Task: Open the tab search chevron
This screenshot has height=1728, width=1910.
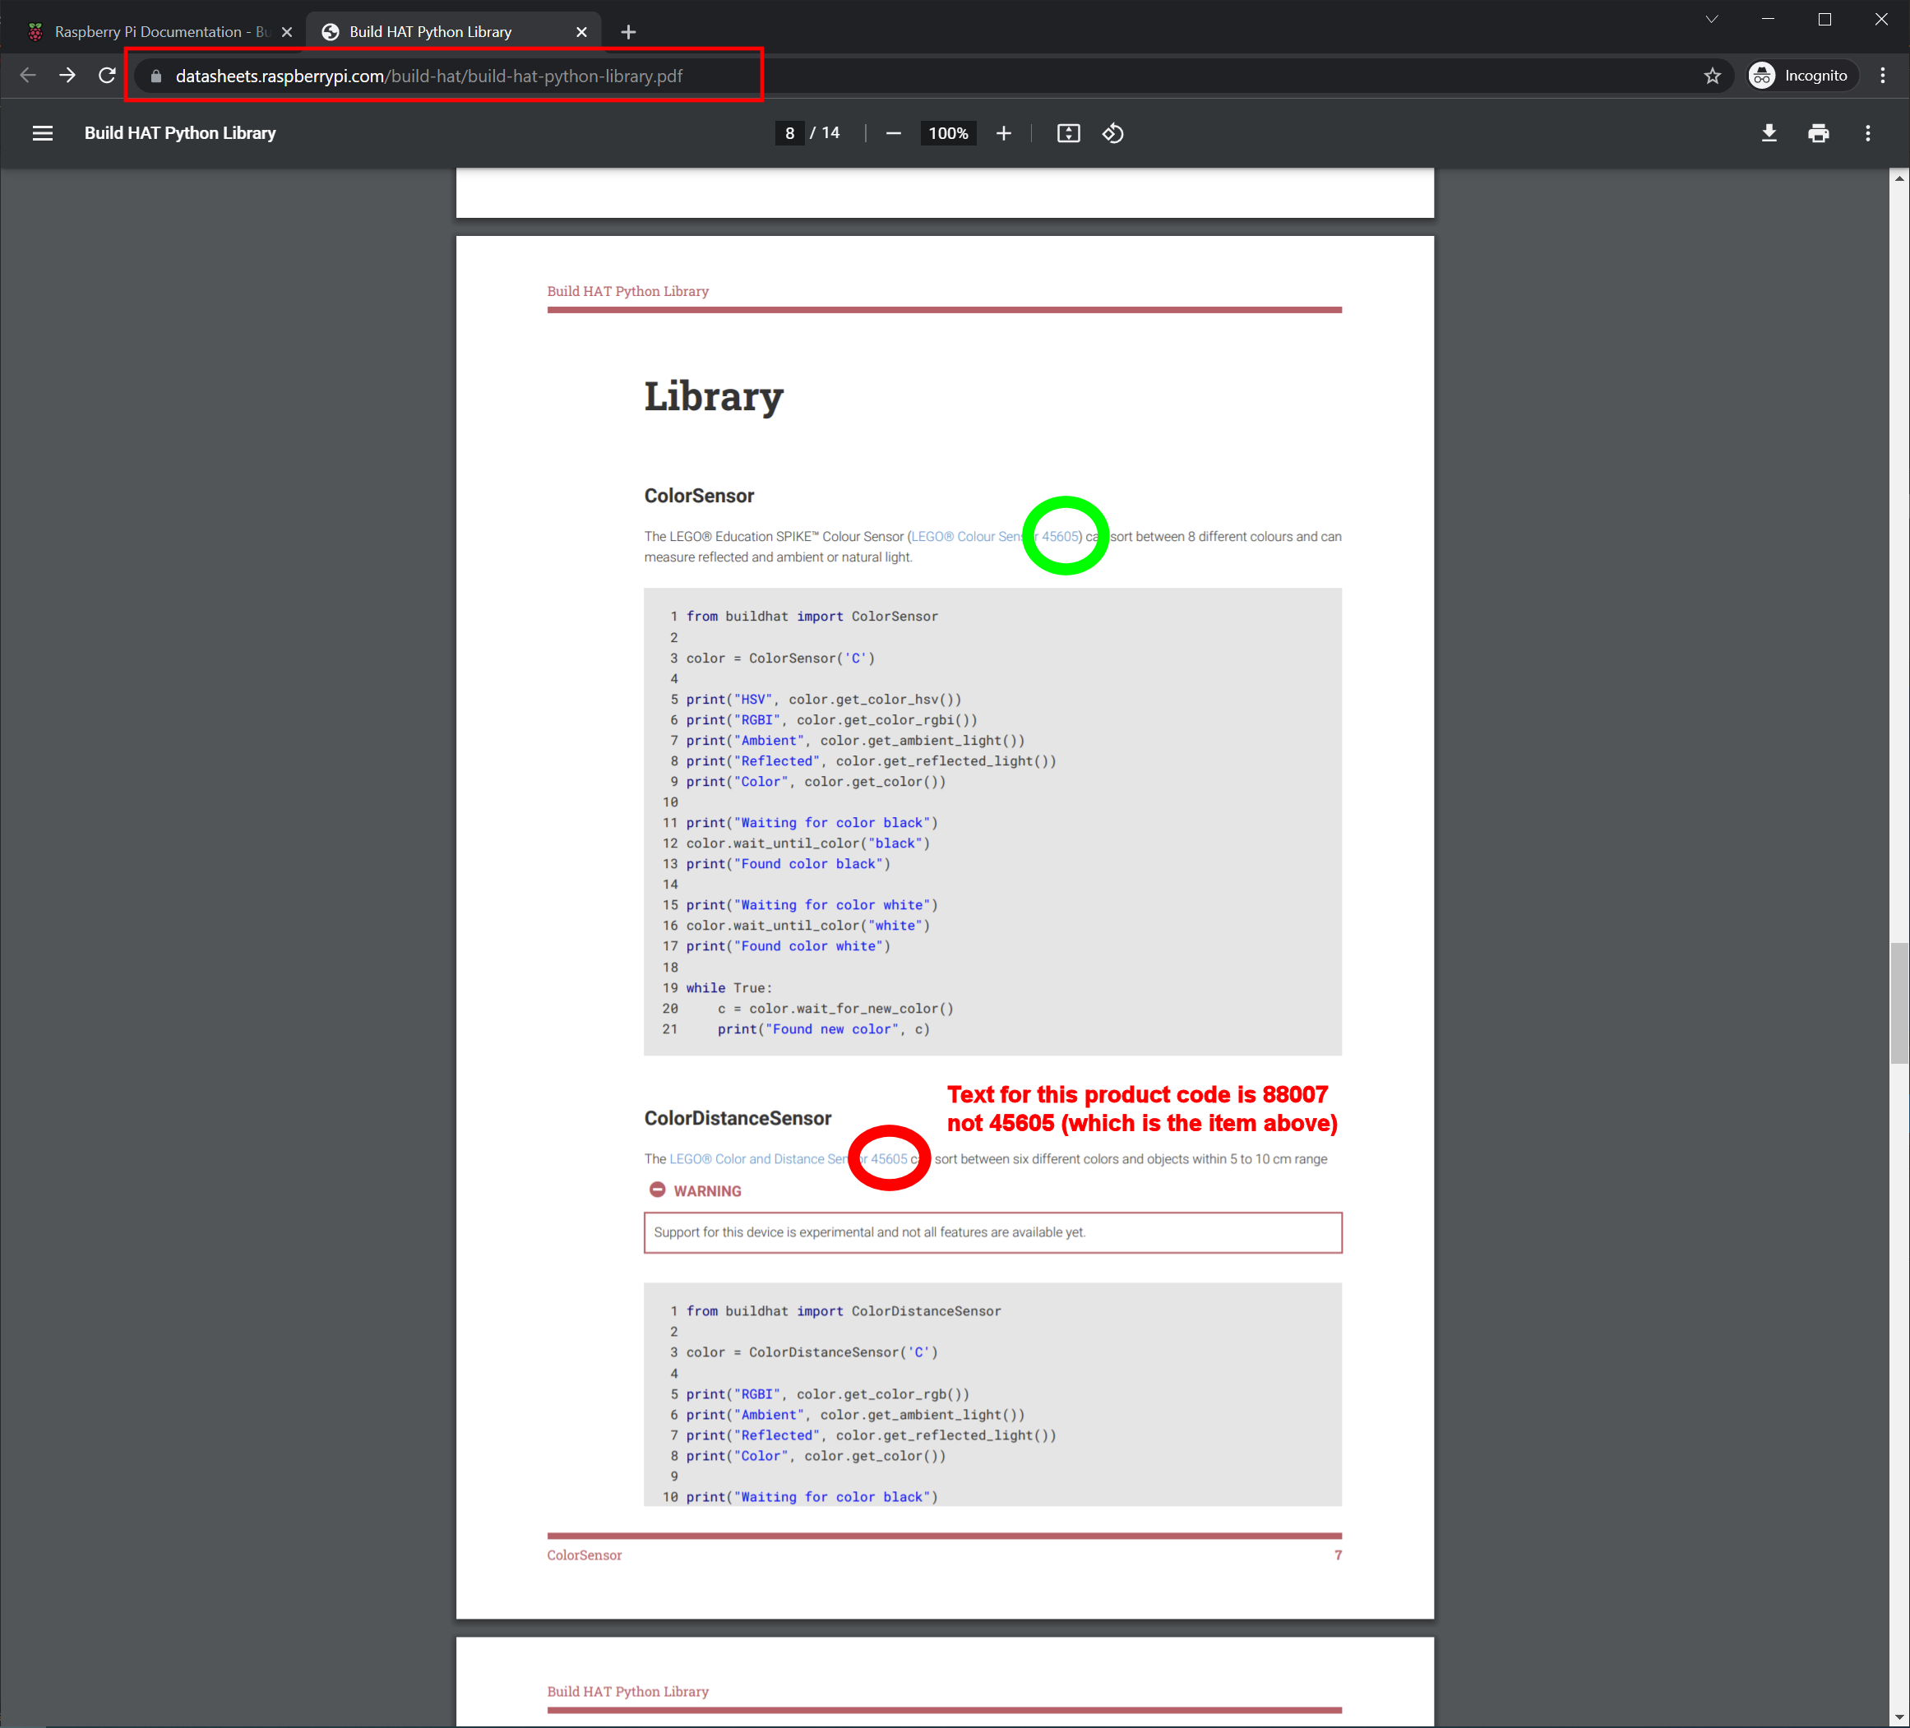Action: click(x=1711, y=19)
